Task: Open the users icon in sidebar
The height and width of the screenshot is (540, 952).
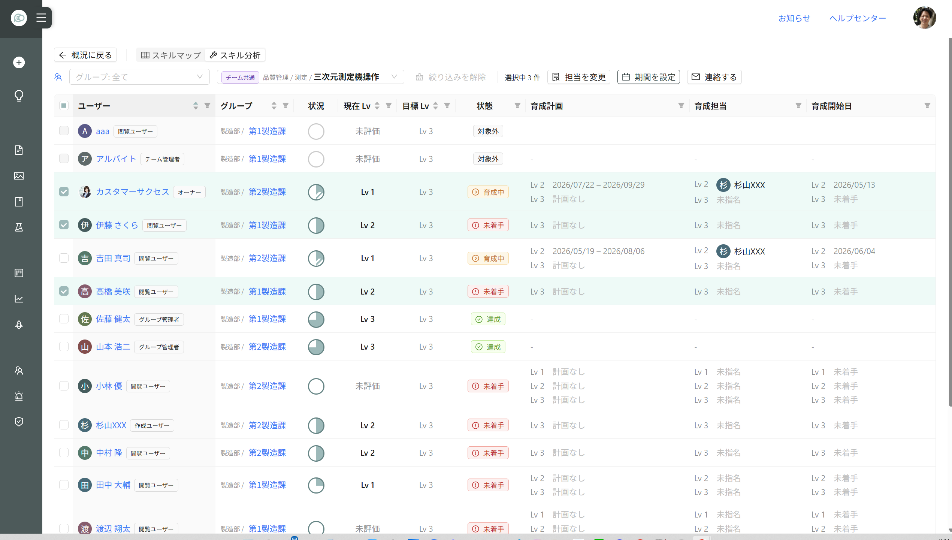Action: click(x=19, y=370)
